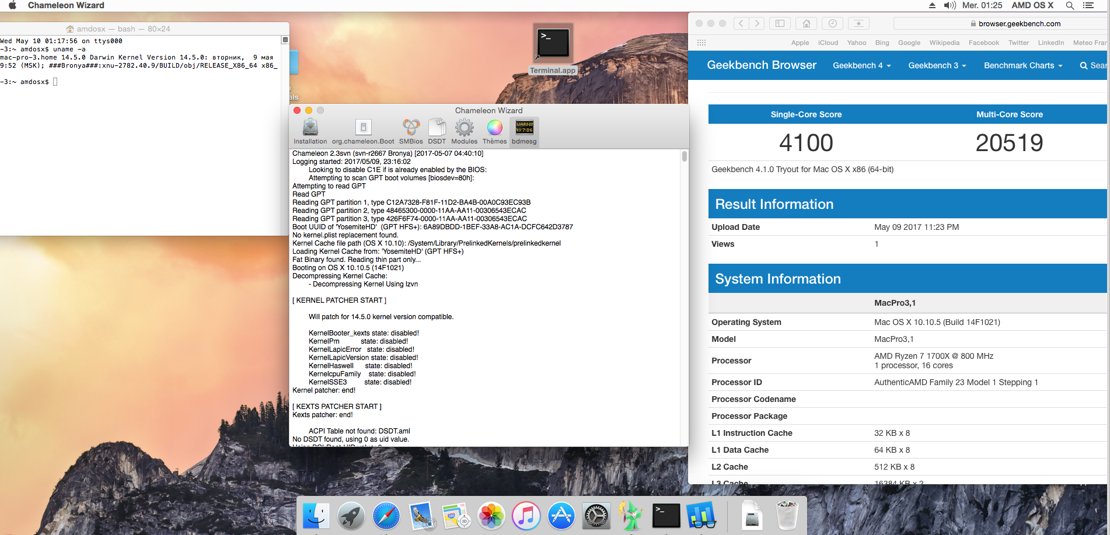Open Photos from the Dock
This screenshot has width=1110, height=535.
(491, 516)
